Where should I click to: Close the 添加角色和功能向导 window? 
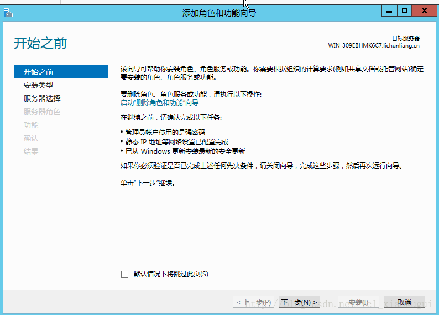click(424, 11)
